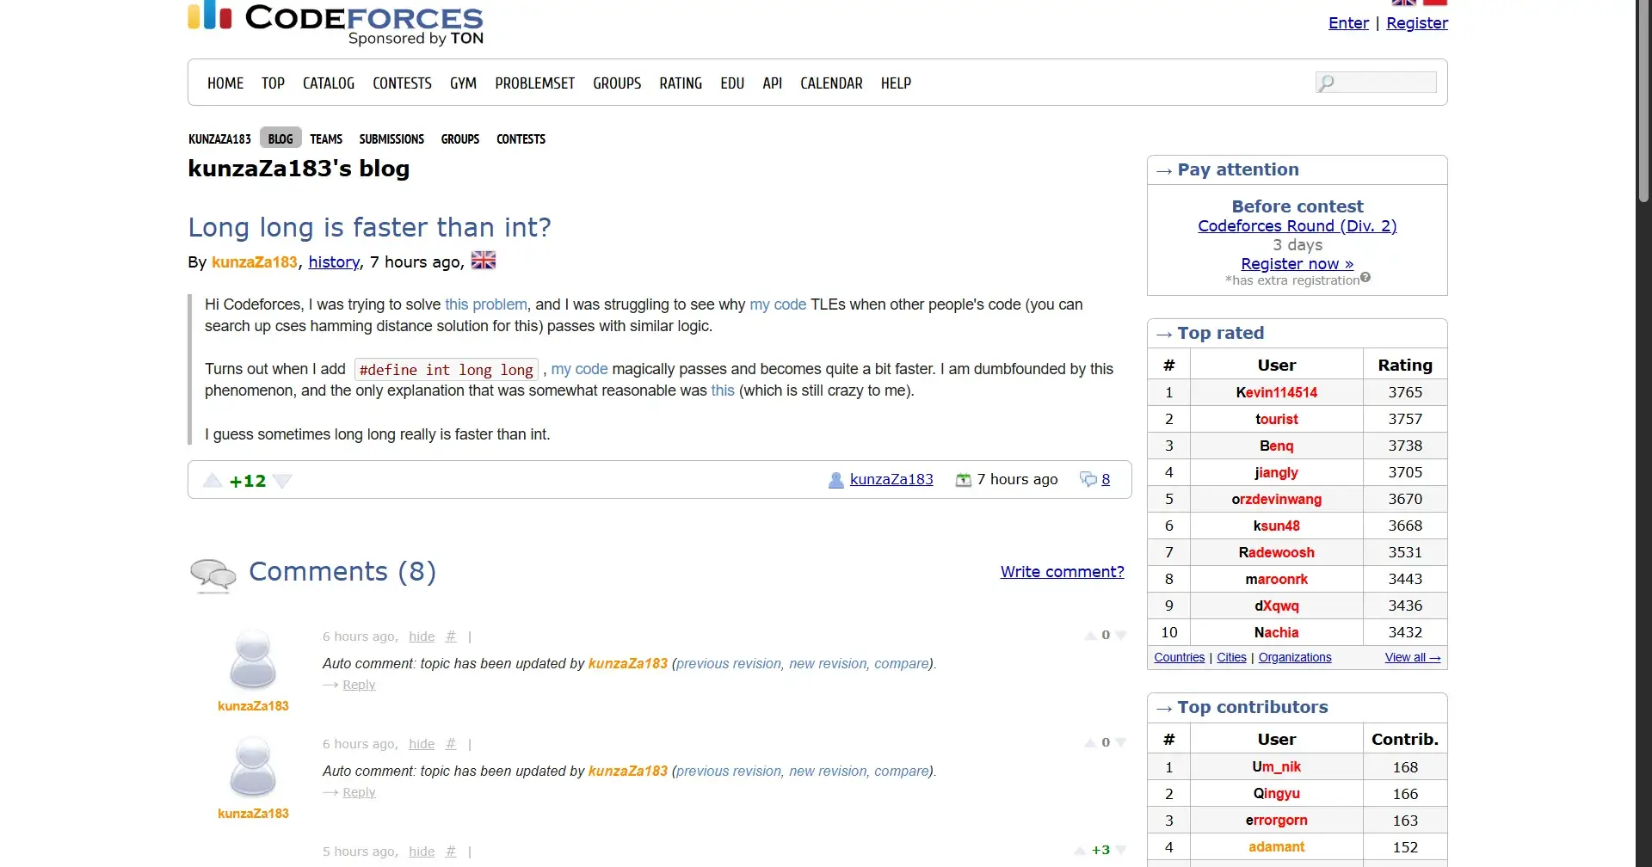Screen dimensions: 1652x867
Task: Open the CONTESTS main menu item
Action: (x=402, y=83)
